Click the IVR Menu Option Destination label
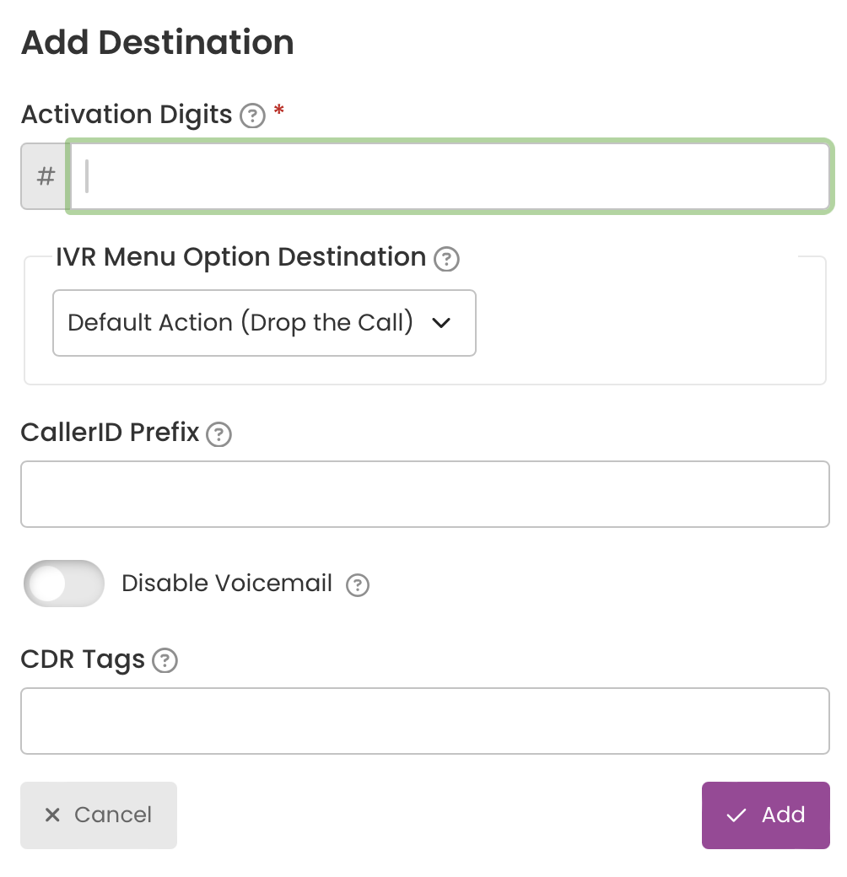Image resolution: width=847 pixels, height=877 pixels. point(241,258)
